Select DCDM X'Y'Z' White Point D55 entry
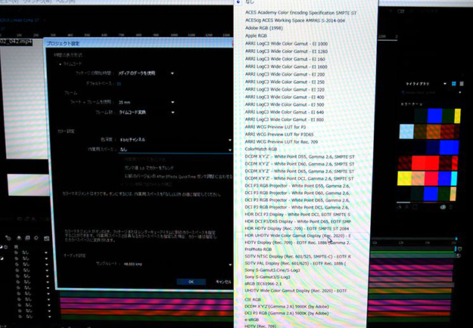 pyautogui.click(x=300, y=157)
